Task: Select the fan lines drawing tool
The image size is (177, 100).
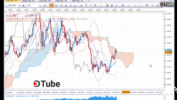Action: (x=129, y=5)
